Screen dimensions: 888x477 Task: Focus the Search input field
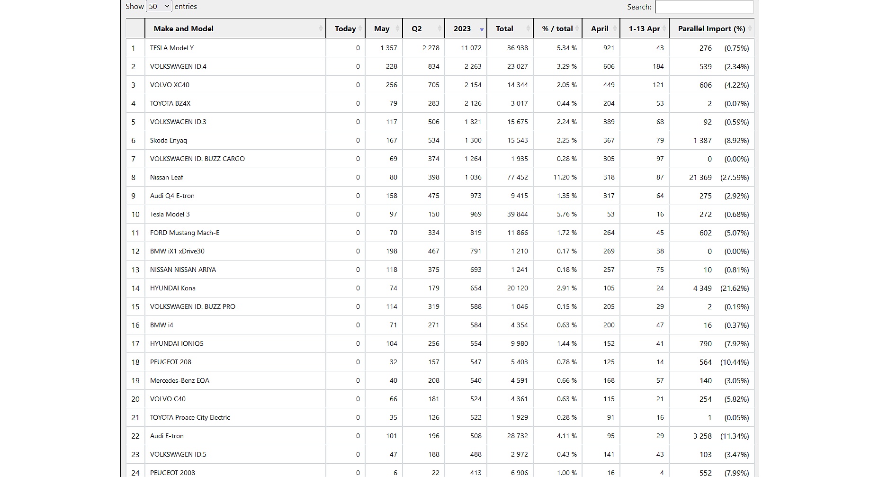pos(704,7)
